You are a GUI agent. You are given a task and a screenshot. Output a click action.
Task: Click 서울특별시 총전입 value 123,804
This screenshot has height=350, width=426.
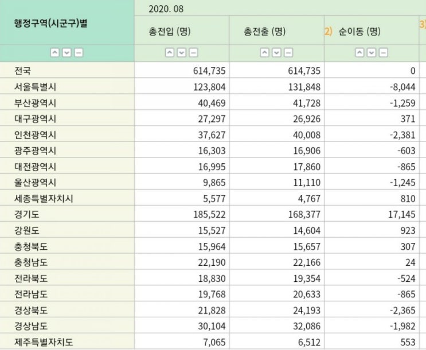209,87
